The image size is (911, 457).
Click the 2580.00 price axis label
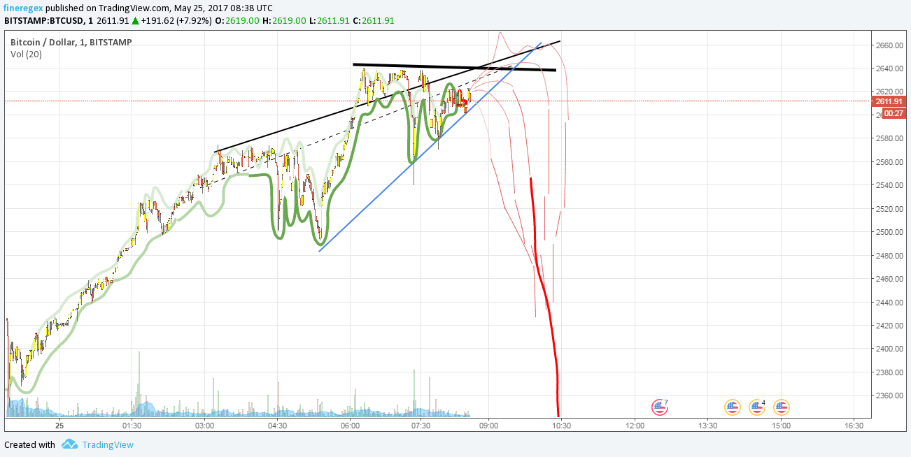[x=889, y=138]
